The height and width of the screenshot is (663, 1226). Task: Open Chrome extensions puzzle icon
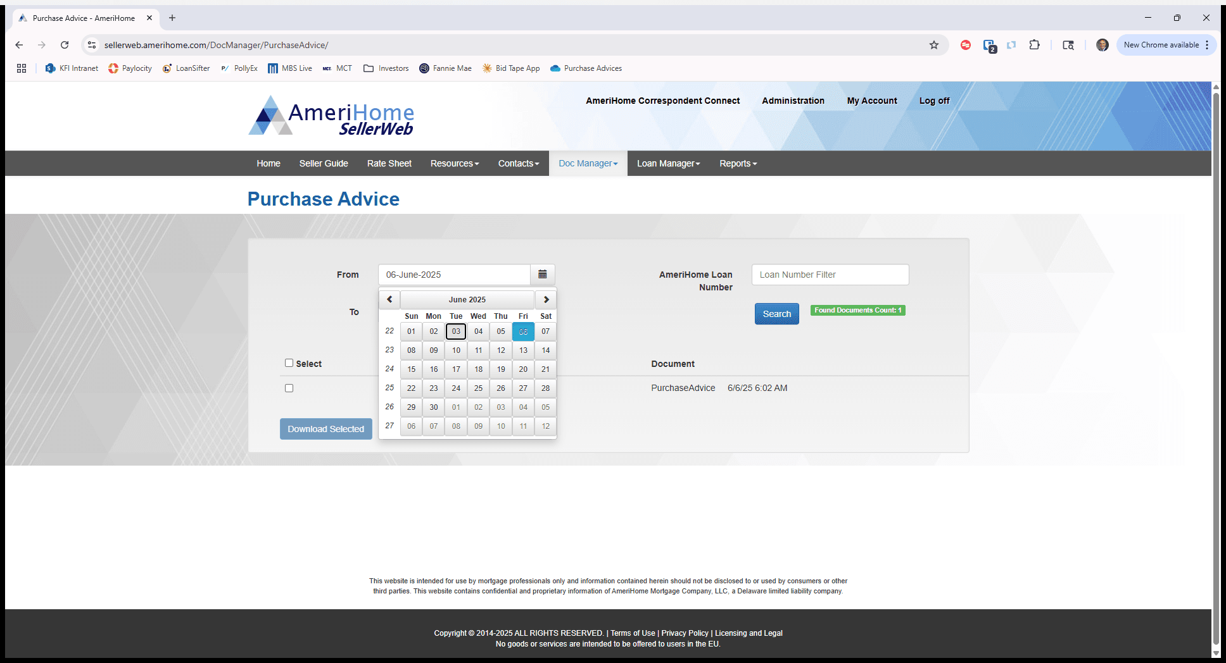point(1034,45)
